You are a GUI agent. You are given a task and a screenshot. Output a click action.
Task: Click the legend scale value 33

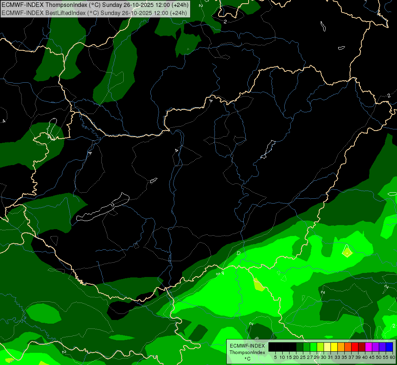pyautogui.click(x=337, y=357)
